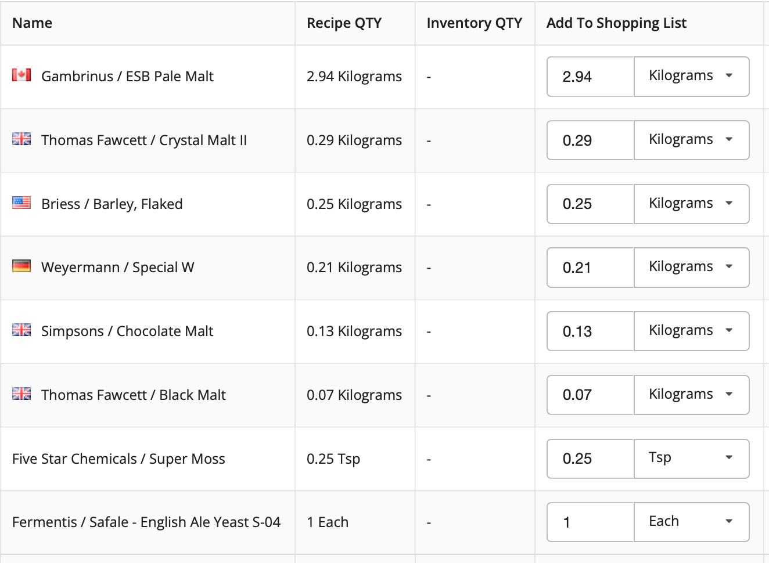Expand the Tsp unit dropdown for Super Moss

[691, 459]
